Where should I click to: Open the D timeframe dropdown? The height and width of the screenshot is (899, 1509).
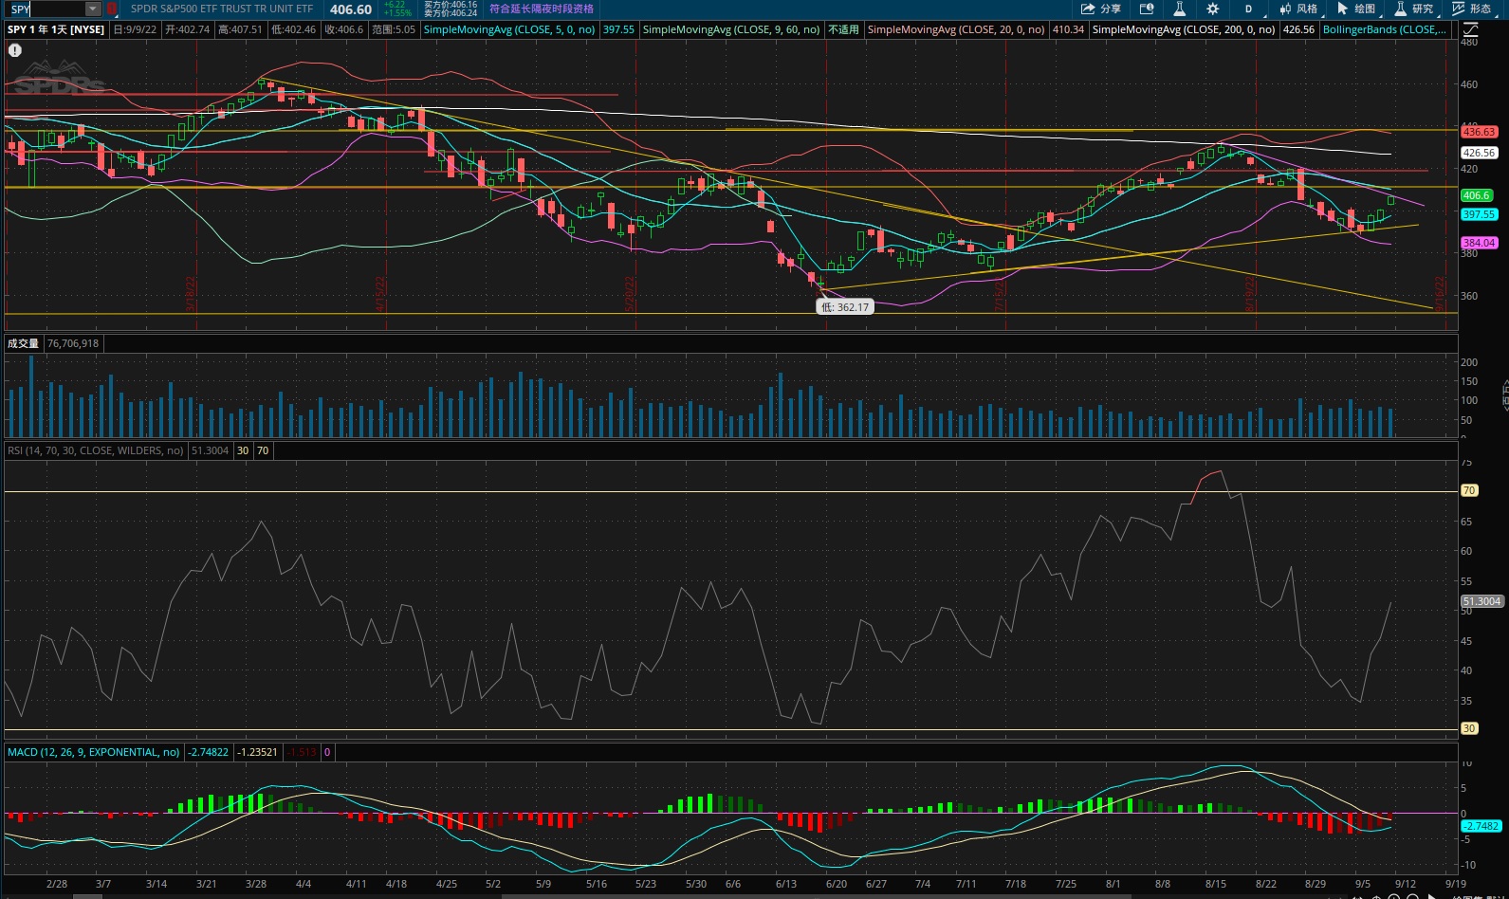tap(1248, 9)
